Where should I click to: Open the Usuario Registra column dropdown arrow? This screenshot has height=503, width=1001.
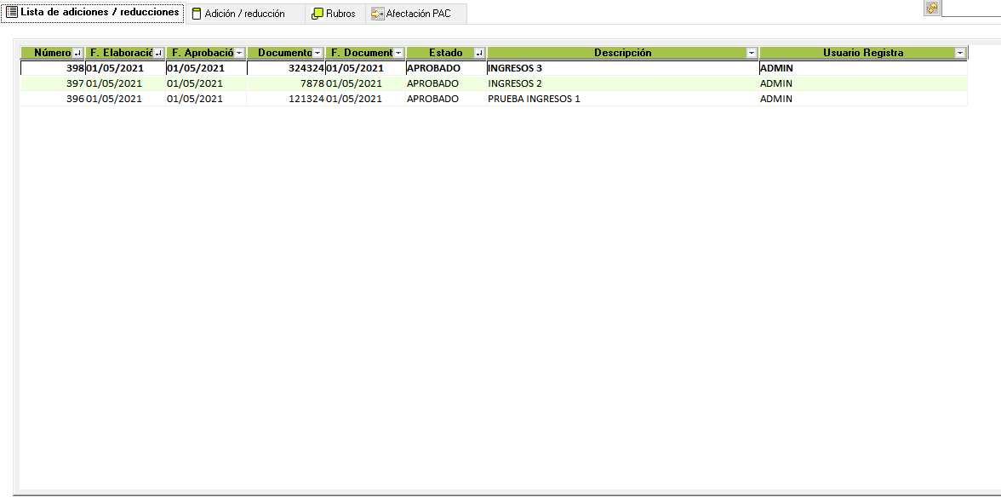click(960, 54)
